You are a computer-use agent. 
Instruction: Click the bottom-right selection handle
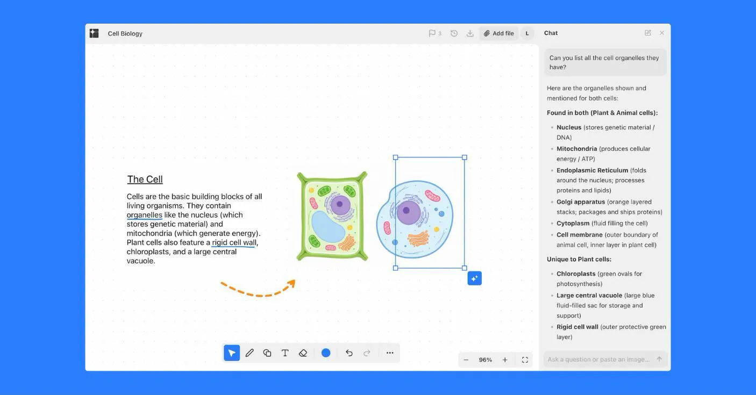[465, 268]
